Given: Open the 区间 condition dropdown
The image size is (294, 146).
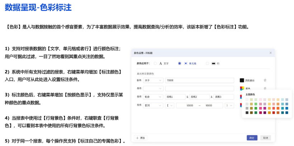Looking at the screenshot, I should [153, 105].
